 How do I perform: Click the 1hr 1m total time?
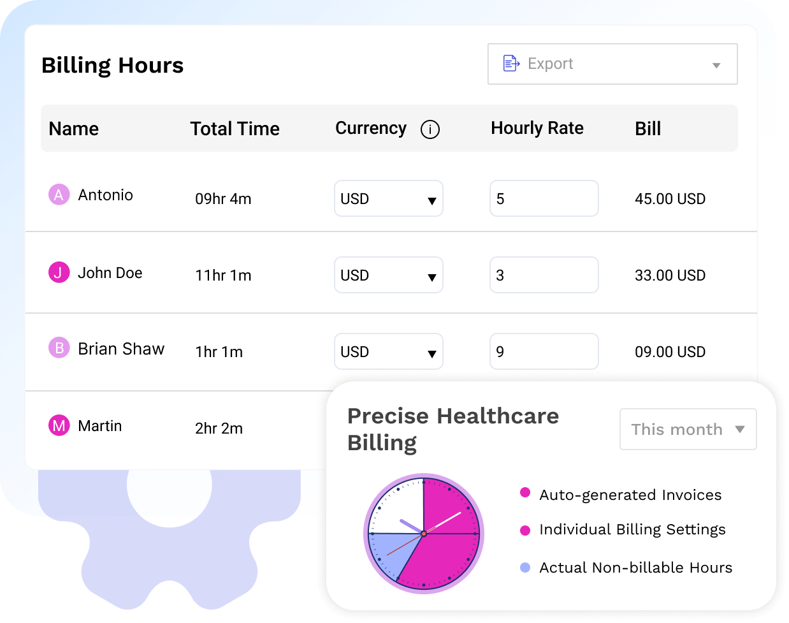(219, 352)
